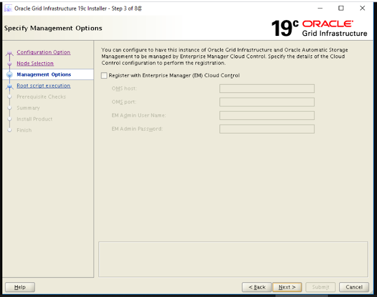
Task: Click the Specify Management Options heading
Action: click(x=53, y=28)
